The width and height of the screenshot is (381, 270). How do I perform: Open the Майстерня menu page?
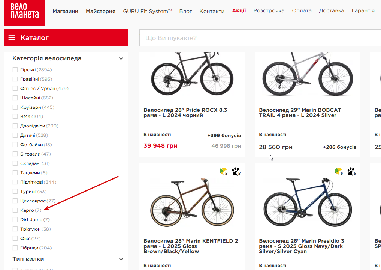pyautogui.click(x=100, y=11)
